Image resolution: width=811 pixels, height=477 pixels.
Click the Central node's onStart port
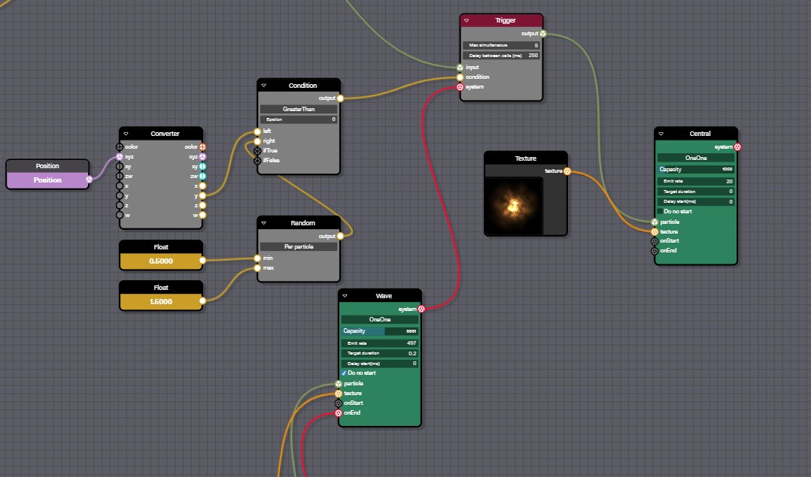[655, 241]
